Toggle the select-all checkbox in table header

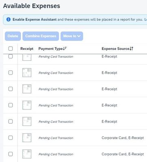coord(11,49)
